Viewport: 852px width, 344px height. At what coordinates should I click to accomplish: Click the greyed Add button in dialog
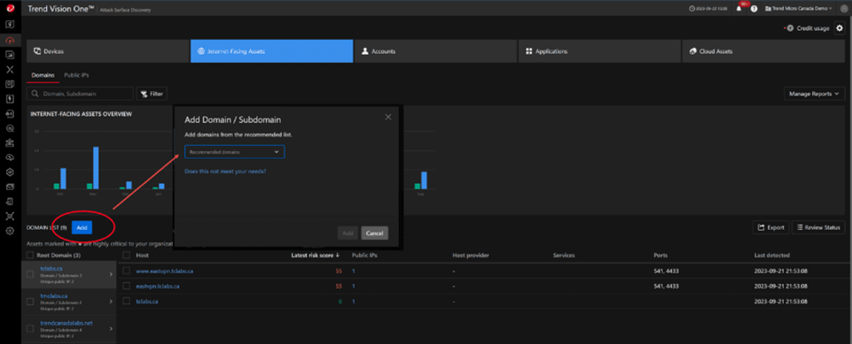click(348, 233)
